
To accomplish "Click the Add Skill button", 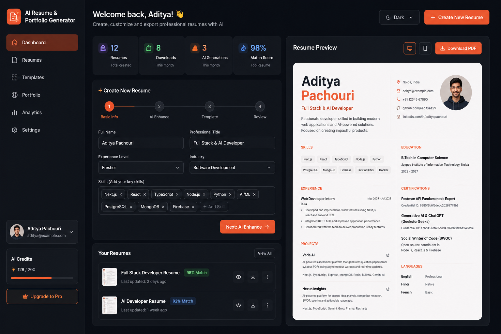I will [x=214, y=207].
